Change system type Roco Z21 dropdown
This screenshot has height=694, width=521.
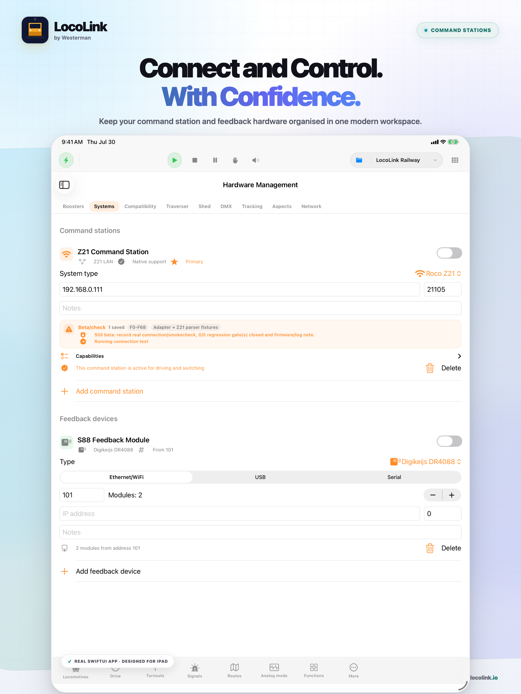(438, 274)
